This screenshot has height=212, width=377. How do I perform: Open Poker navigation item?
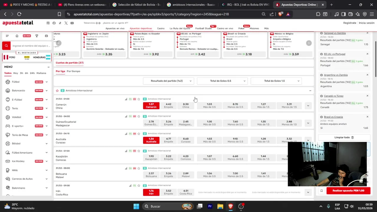click(x=241, y=29)
